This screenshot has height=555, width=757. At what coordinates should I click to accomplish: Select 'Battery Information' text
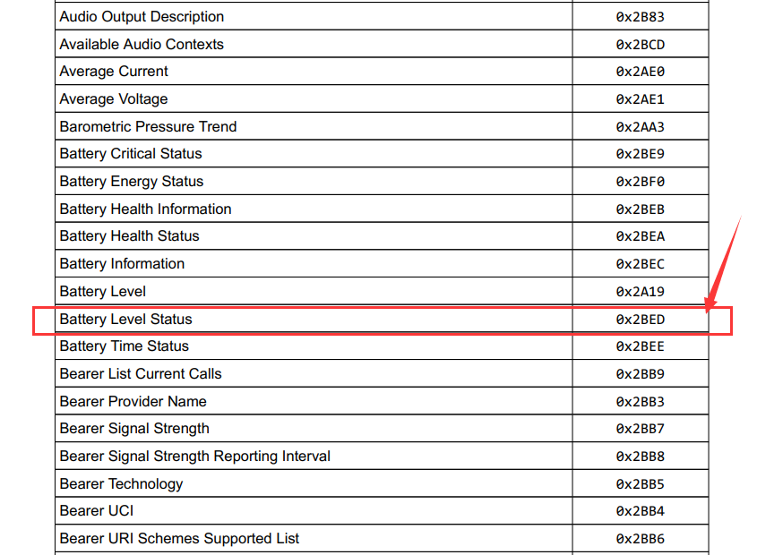tap(122, 263)
